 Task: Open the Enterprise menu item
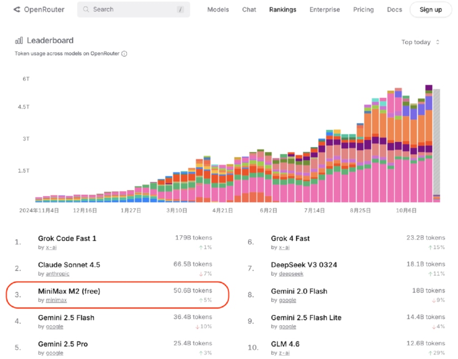tap(324, 10)
